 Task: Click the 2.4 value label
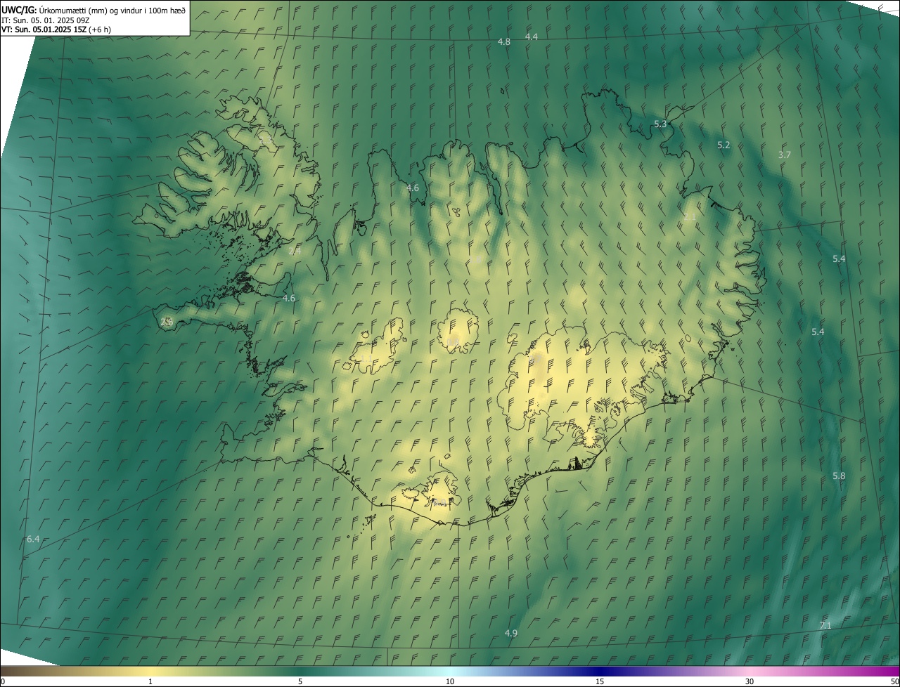pyautogui.click(x=295, y=251)
